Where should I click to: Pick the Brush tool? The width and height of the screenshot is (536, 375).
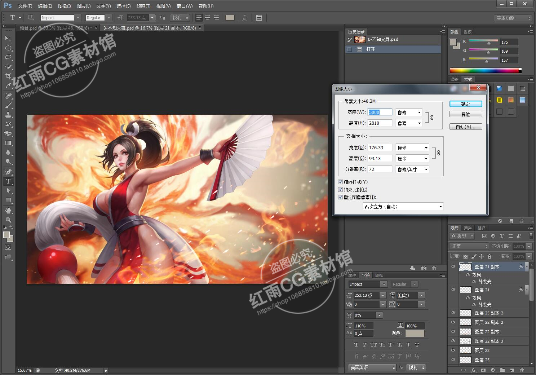coord(8,105)
